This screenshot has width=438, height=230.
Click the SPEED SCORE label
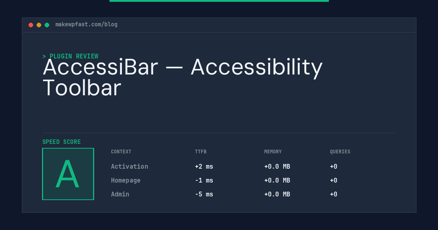click(x=62, y=142)
